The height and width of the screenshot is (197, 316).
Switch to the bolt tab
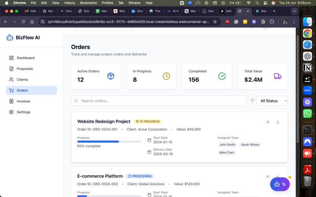tap(226, 11)
